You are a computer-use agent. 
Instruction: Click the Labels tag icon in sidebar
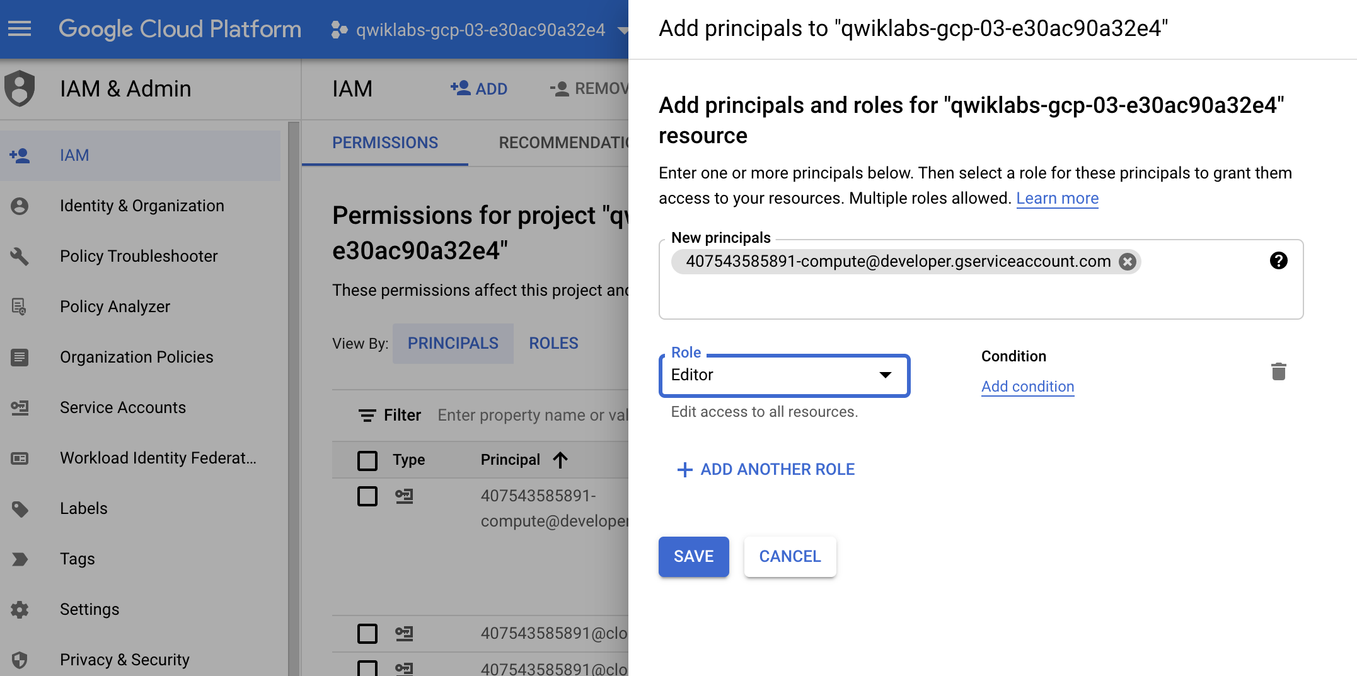tap(20, 509)
